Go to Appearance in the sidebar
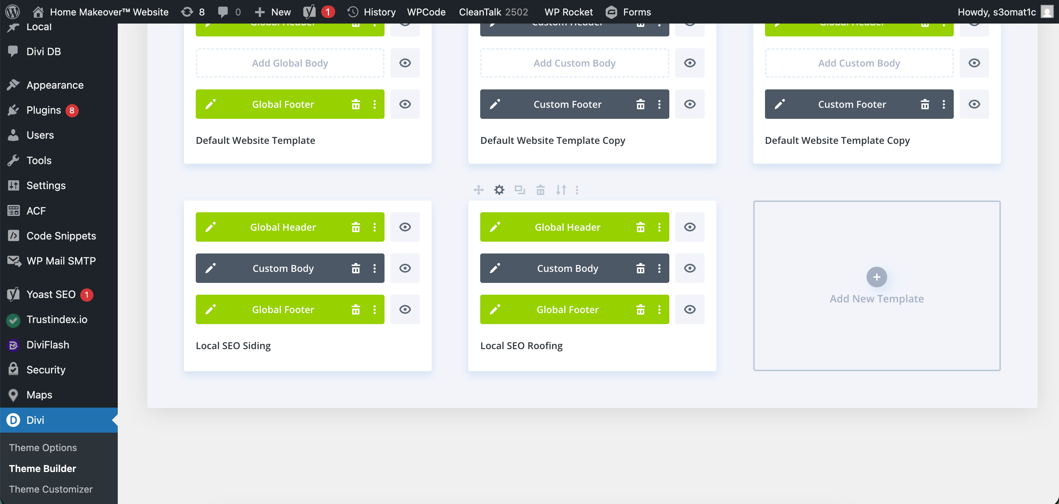 point(59,85)
